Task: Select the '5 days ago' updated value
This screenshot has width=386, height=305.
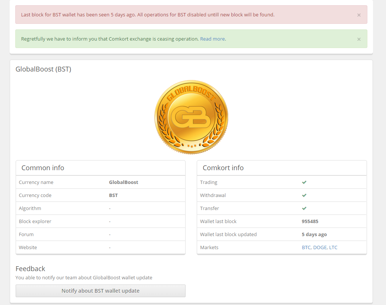Action: click(x=314, y=234)
